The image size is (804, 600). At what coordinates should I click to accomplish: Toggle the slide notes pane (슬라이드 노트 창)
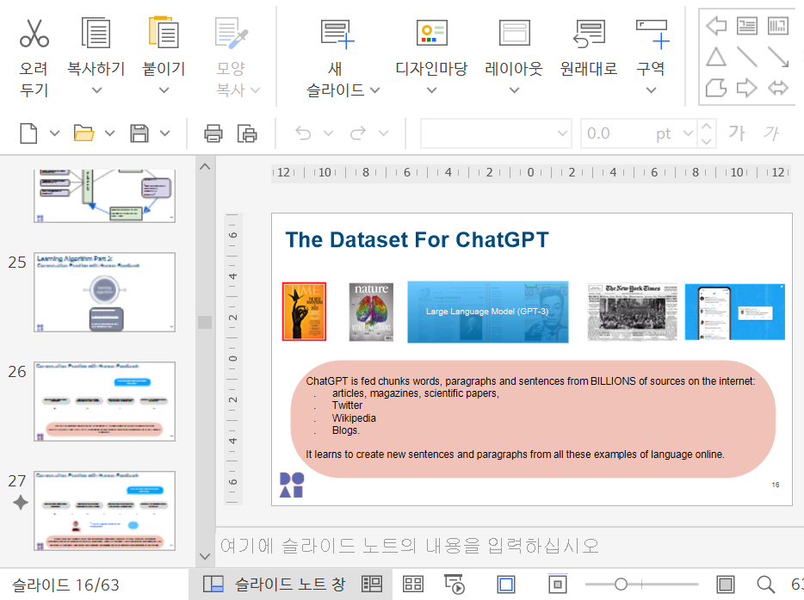click(274, 585)
